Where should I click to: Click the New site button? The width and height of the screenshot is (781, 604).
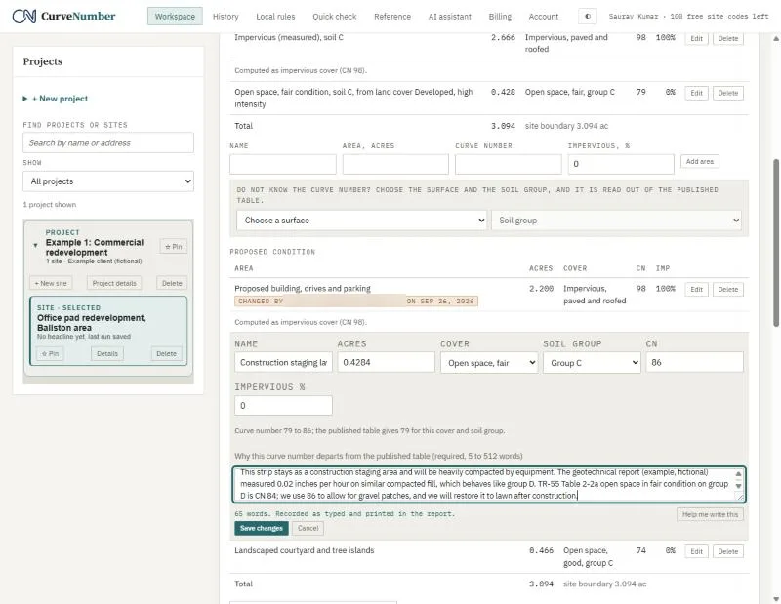pyautogui.click(x=51, y=283)
